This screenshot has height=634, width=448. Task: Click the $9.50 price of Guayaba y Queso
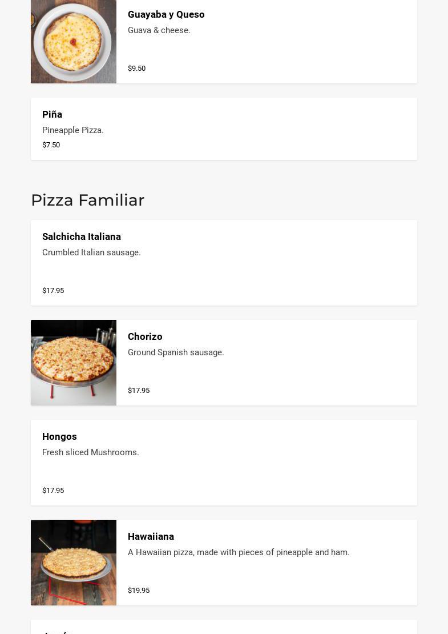coord(136,68)
